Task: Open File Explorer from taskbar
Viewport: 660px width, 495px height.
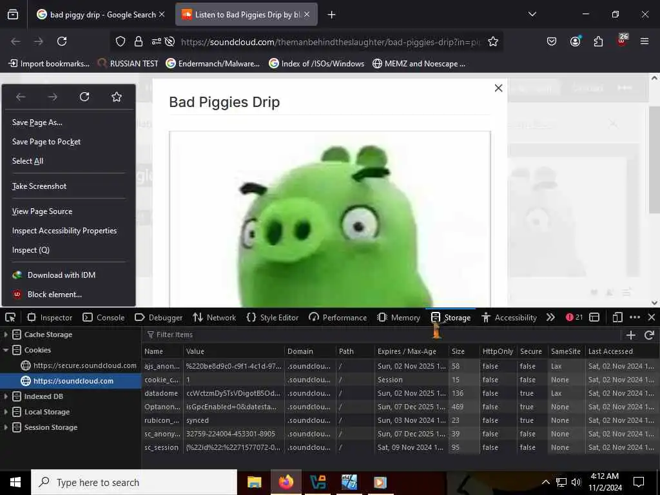Action: tap(254, 482)
